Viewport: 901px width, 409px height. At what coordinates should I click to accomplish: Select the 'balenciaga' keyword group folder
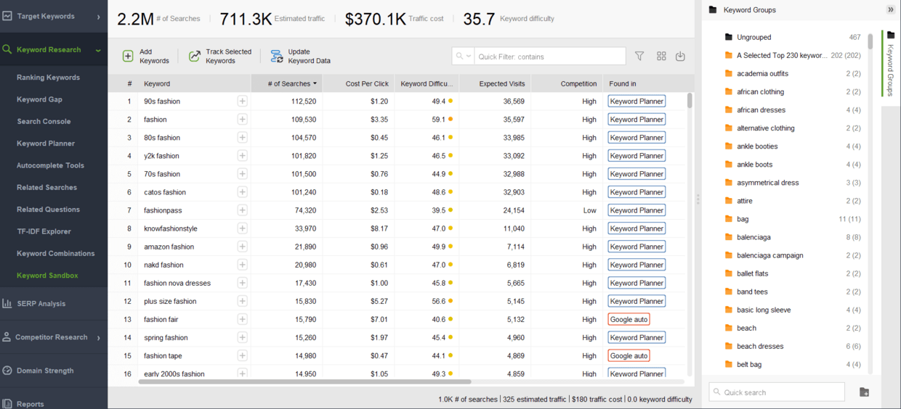coord(753,237)
